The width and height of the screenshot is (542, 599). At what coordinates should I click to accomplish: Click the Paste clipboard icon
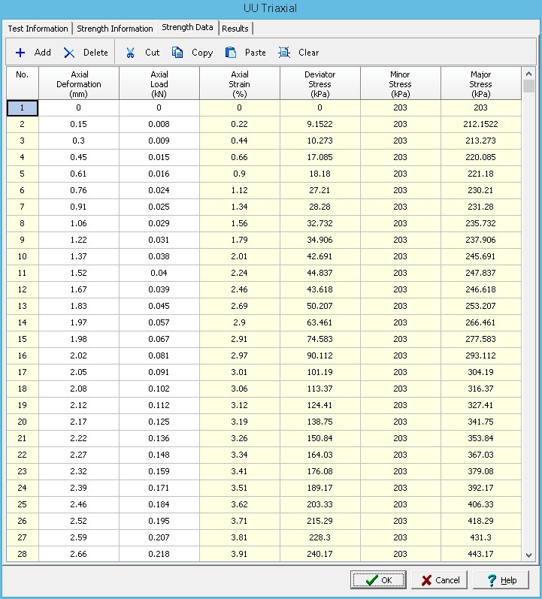[x=231, y=53]
